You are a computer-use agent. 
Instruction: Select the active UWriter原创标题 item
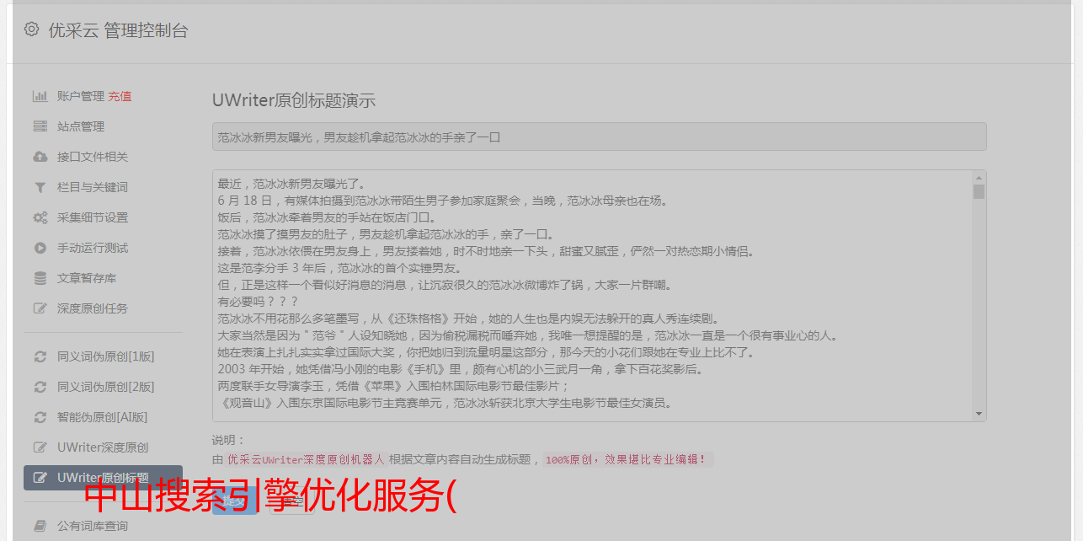pyautogui.click(x=103, y=478)
